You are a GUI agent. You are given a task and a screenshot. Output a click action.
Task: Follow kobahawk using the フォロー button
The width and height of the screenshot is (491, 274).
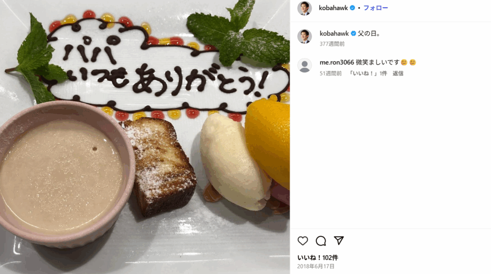[375, 8]
